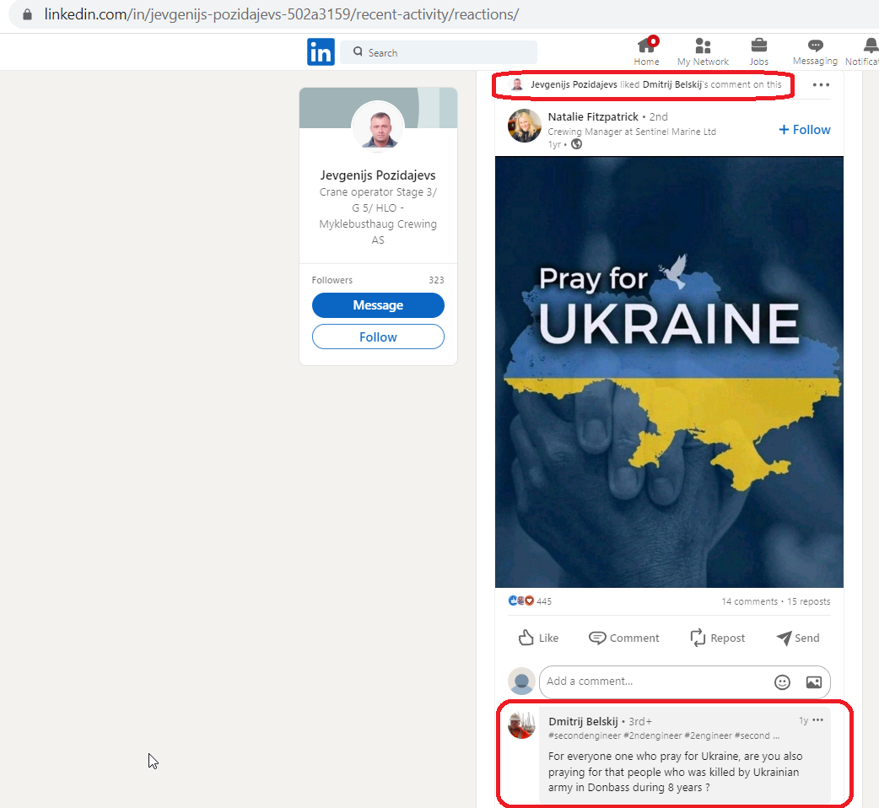Screen dimensions: 879x808
Task: Message Jevgenijs Pozidajevs
Action: pyautogui.click(x=378, y=305)
